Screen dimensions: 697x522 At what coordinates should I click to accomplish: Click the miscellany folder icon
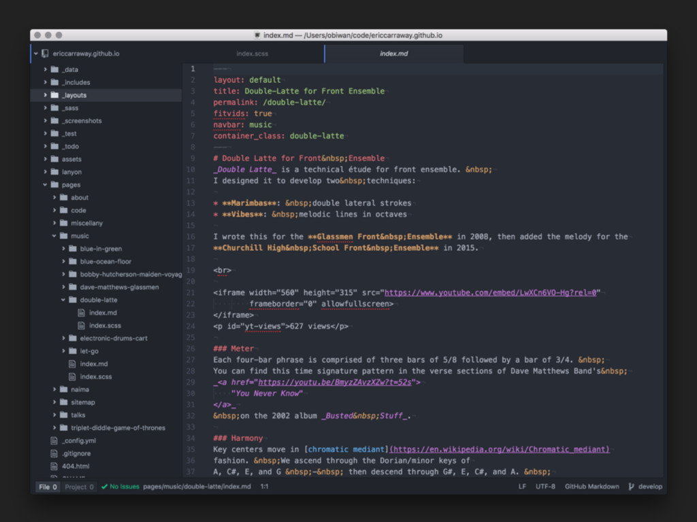pyautogui.click(x=63, y=223)
